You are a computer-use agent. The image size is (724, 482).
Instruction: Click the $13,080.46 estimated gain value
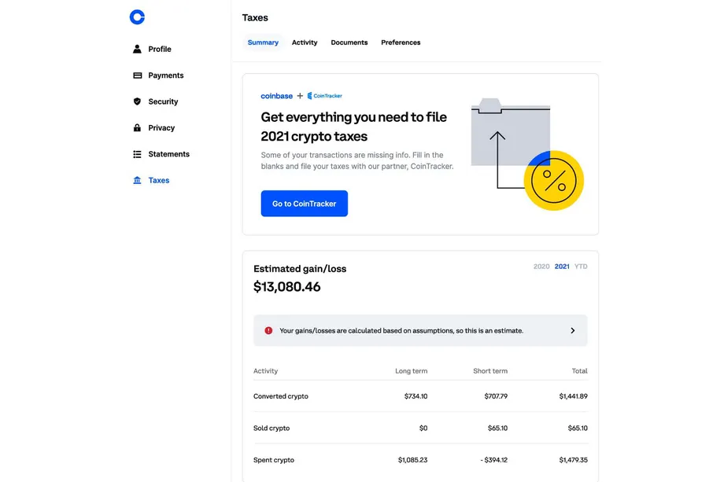[x=286, y=287]
